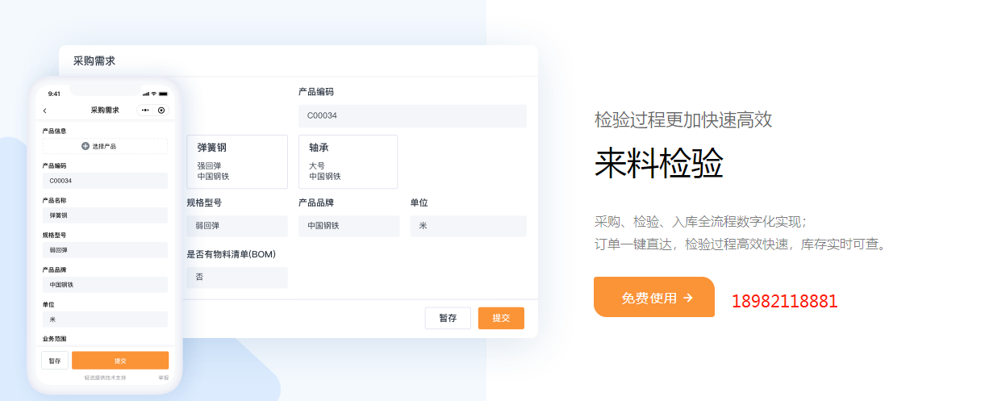
Task: Tap phone 产品名称 field showing 弹簧钢
Action: click(x=105, y=215)
